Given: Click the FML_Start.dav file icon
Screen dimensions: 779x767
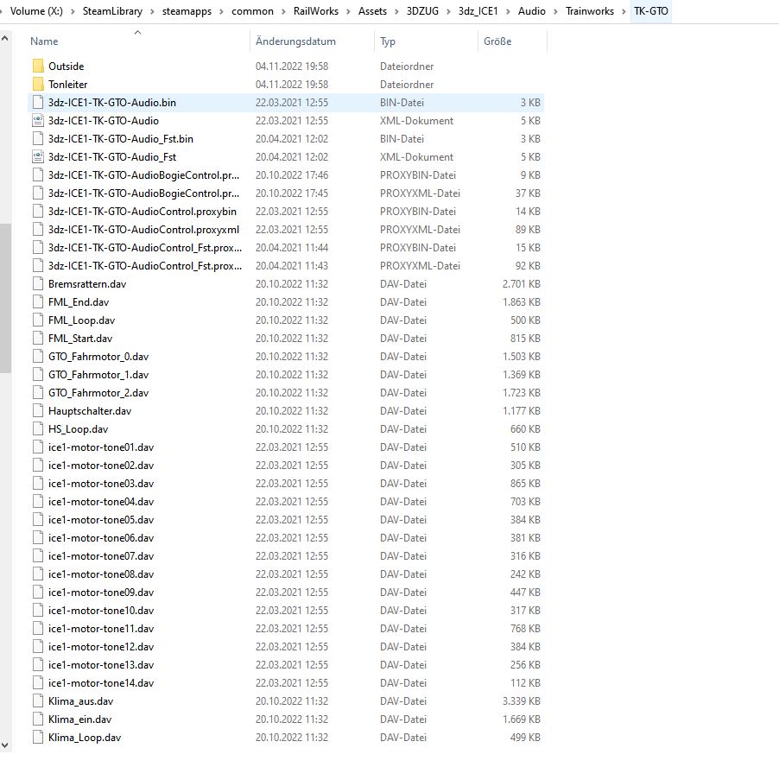Looking at the screenshot, I should (x=38, y=339).
